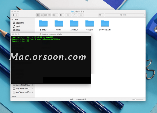Select the Electronic Arts folder
157x113 pixels.
coord(105,25)
